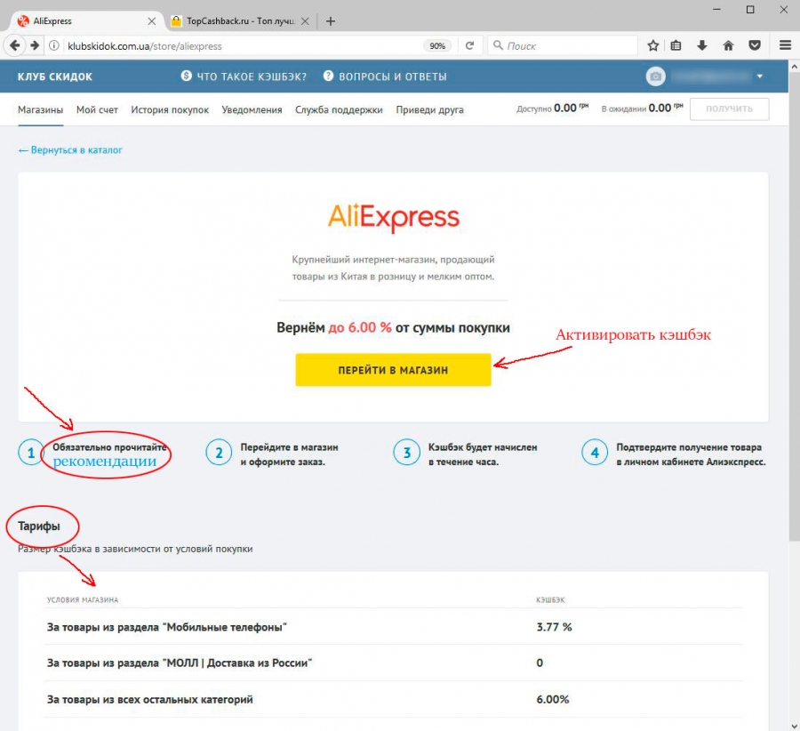Open a new tab with the plus icon
The width and height of the screenshot is (800, 731).
331,21
